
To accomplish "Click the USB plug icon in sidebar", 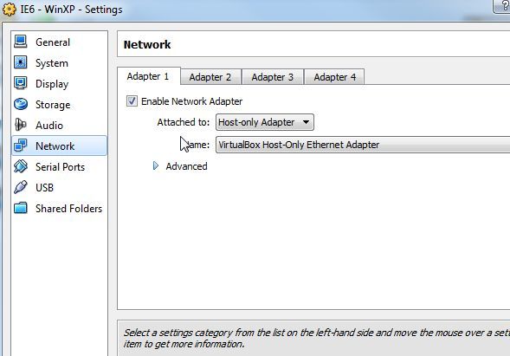I will click(21, 187).
